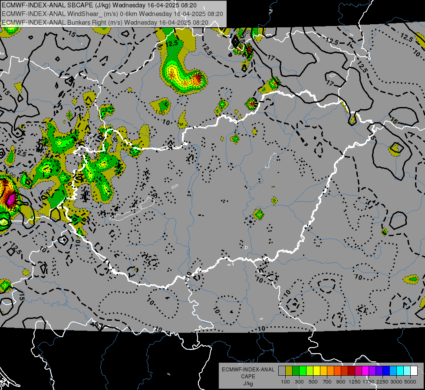Select the dark green legend swatch
425x390 pixels.
point(296,371)
